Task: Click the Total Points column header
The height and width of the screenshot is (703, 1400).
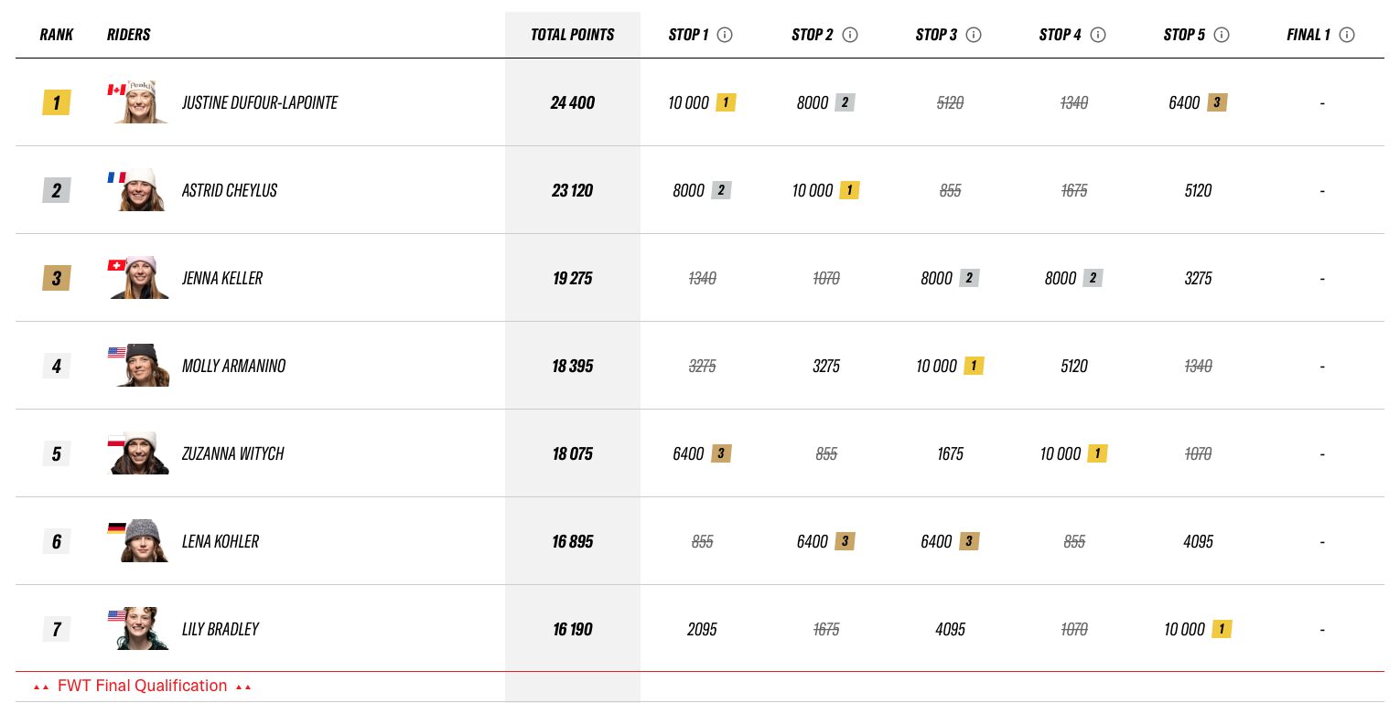Action: tap(573, 35)
